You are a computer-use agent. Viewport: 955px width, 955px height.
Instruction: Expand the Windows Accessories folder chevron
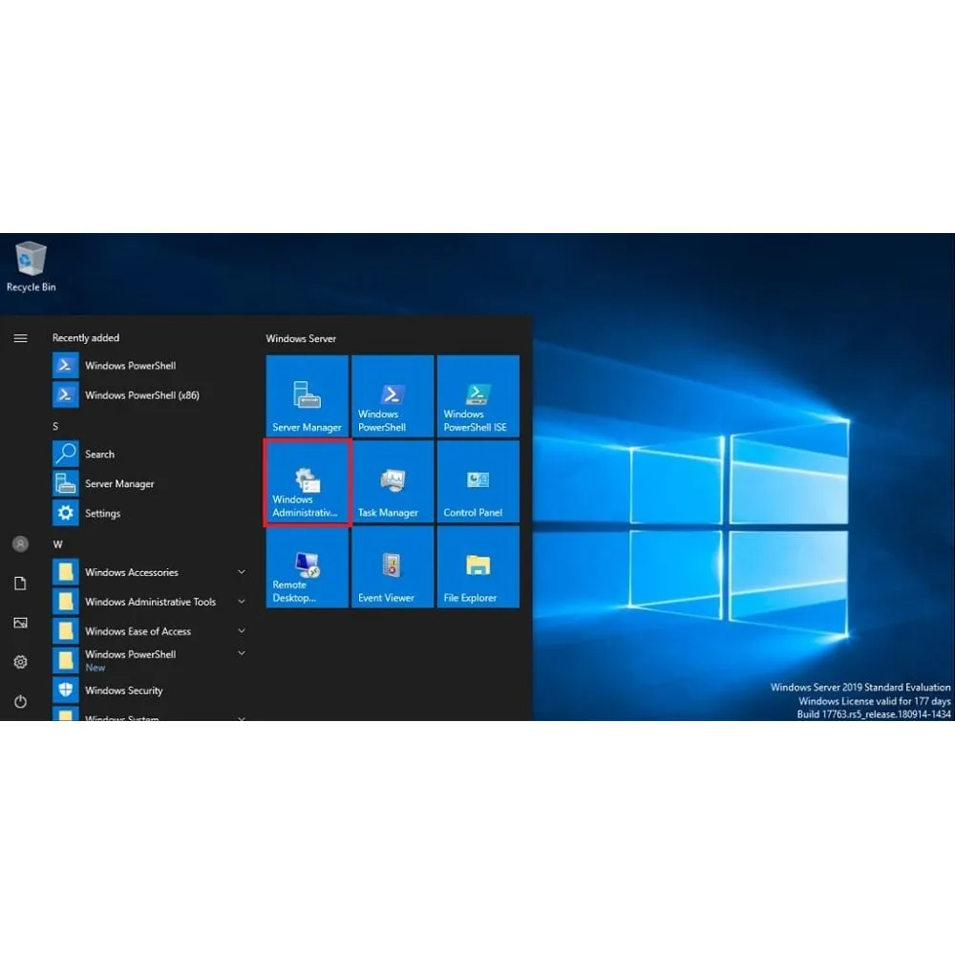click(x=242, y=572)
